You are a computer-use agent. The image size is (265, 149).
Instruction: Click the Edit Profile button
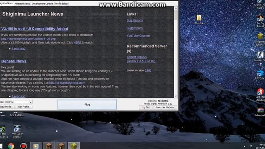point(24,107)
